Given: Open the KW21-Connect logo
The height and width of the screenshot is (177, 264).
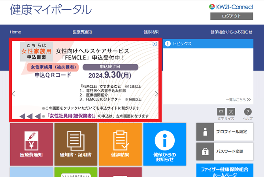Looking at the screenshot, I should point(231,7).
